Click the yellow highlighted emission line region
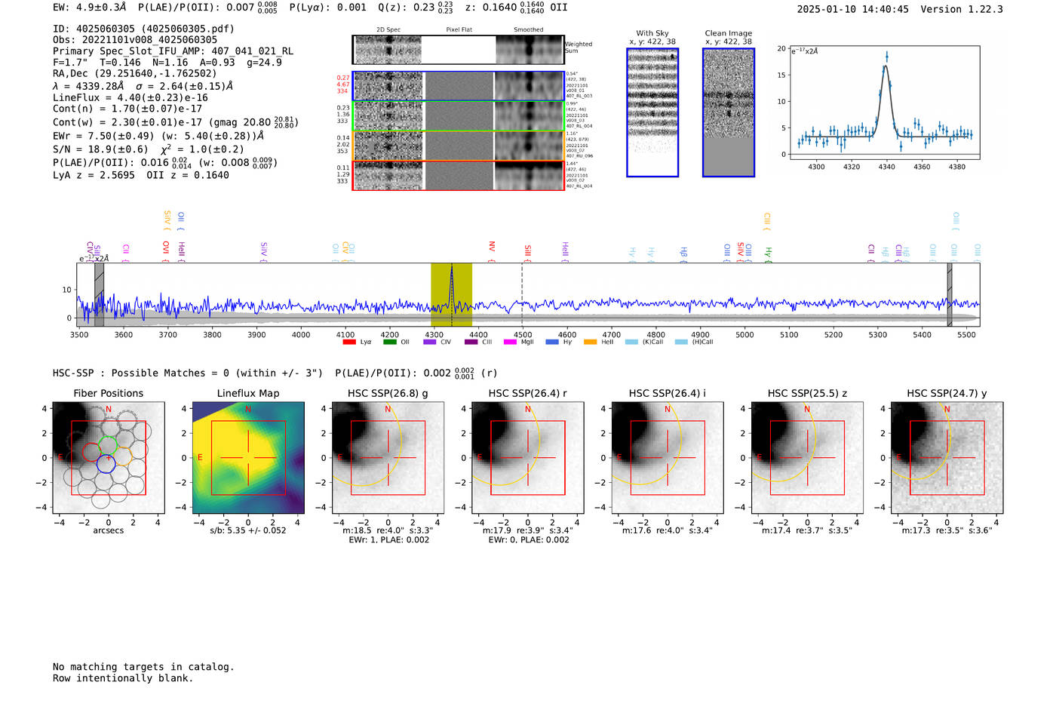1056x719 pixels. (451, 294)
